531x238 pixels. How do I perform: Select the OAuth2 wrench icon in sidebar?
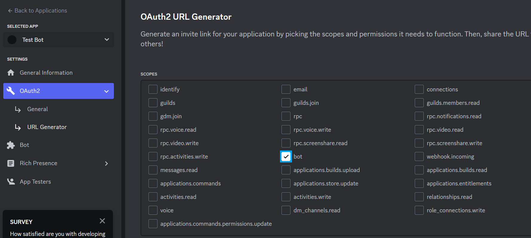(11, 91)
